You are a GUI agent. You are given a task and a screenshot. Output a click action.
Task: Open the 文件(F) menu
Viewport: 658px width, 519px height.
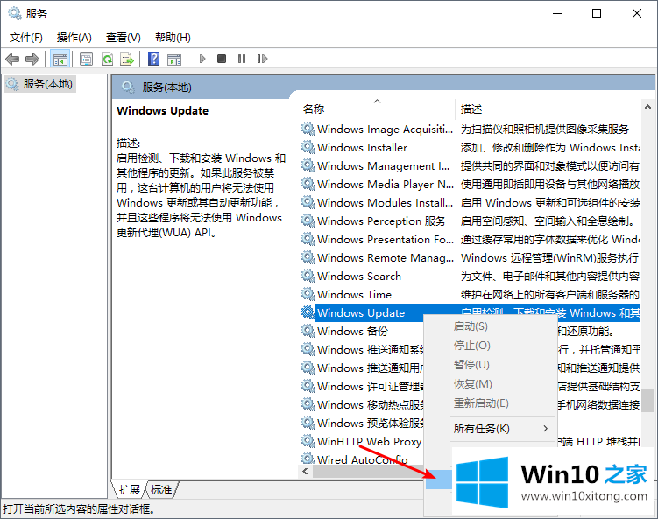(x=26, y=38)
